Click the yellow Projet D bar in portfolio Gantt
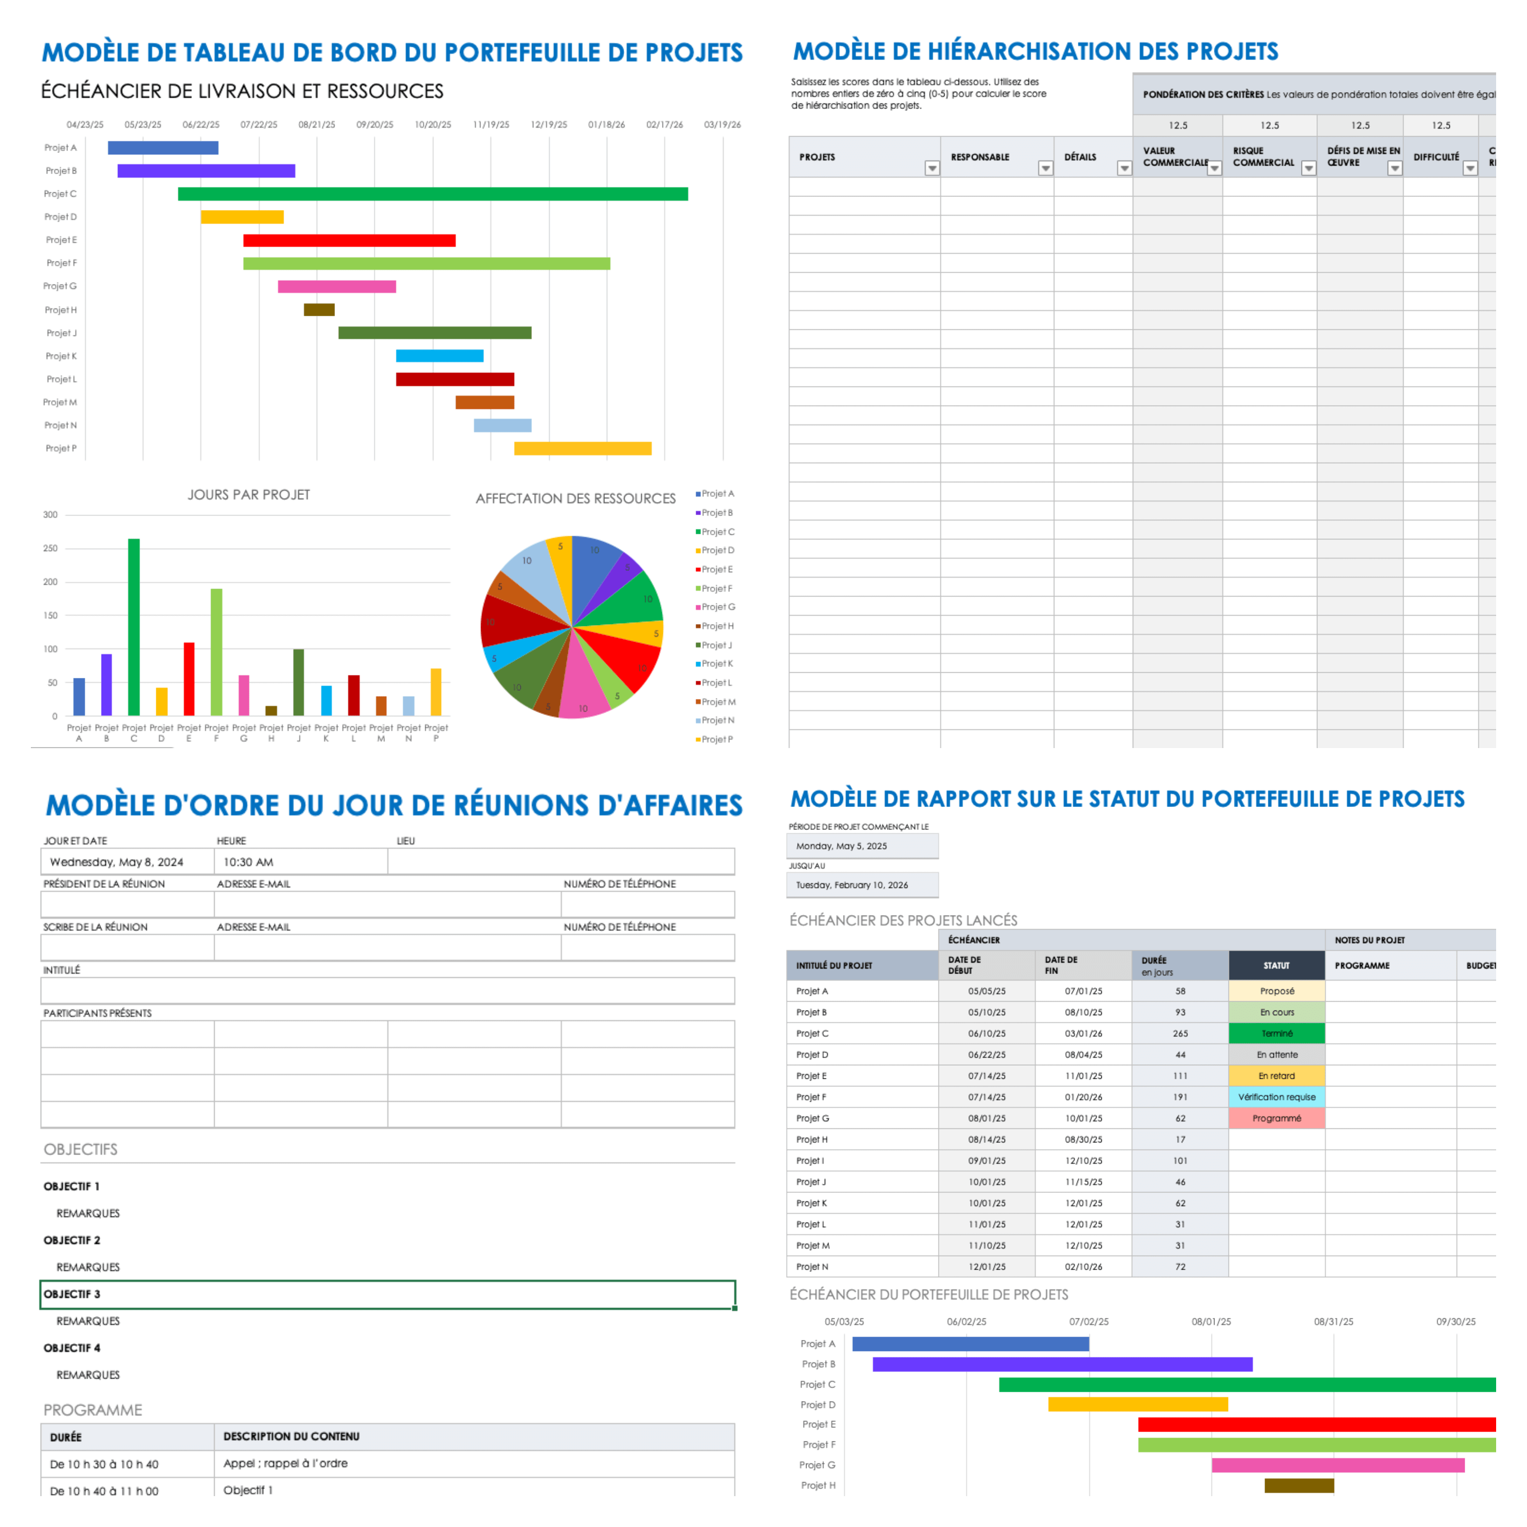 [1138, 1404]
